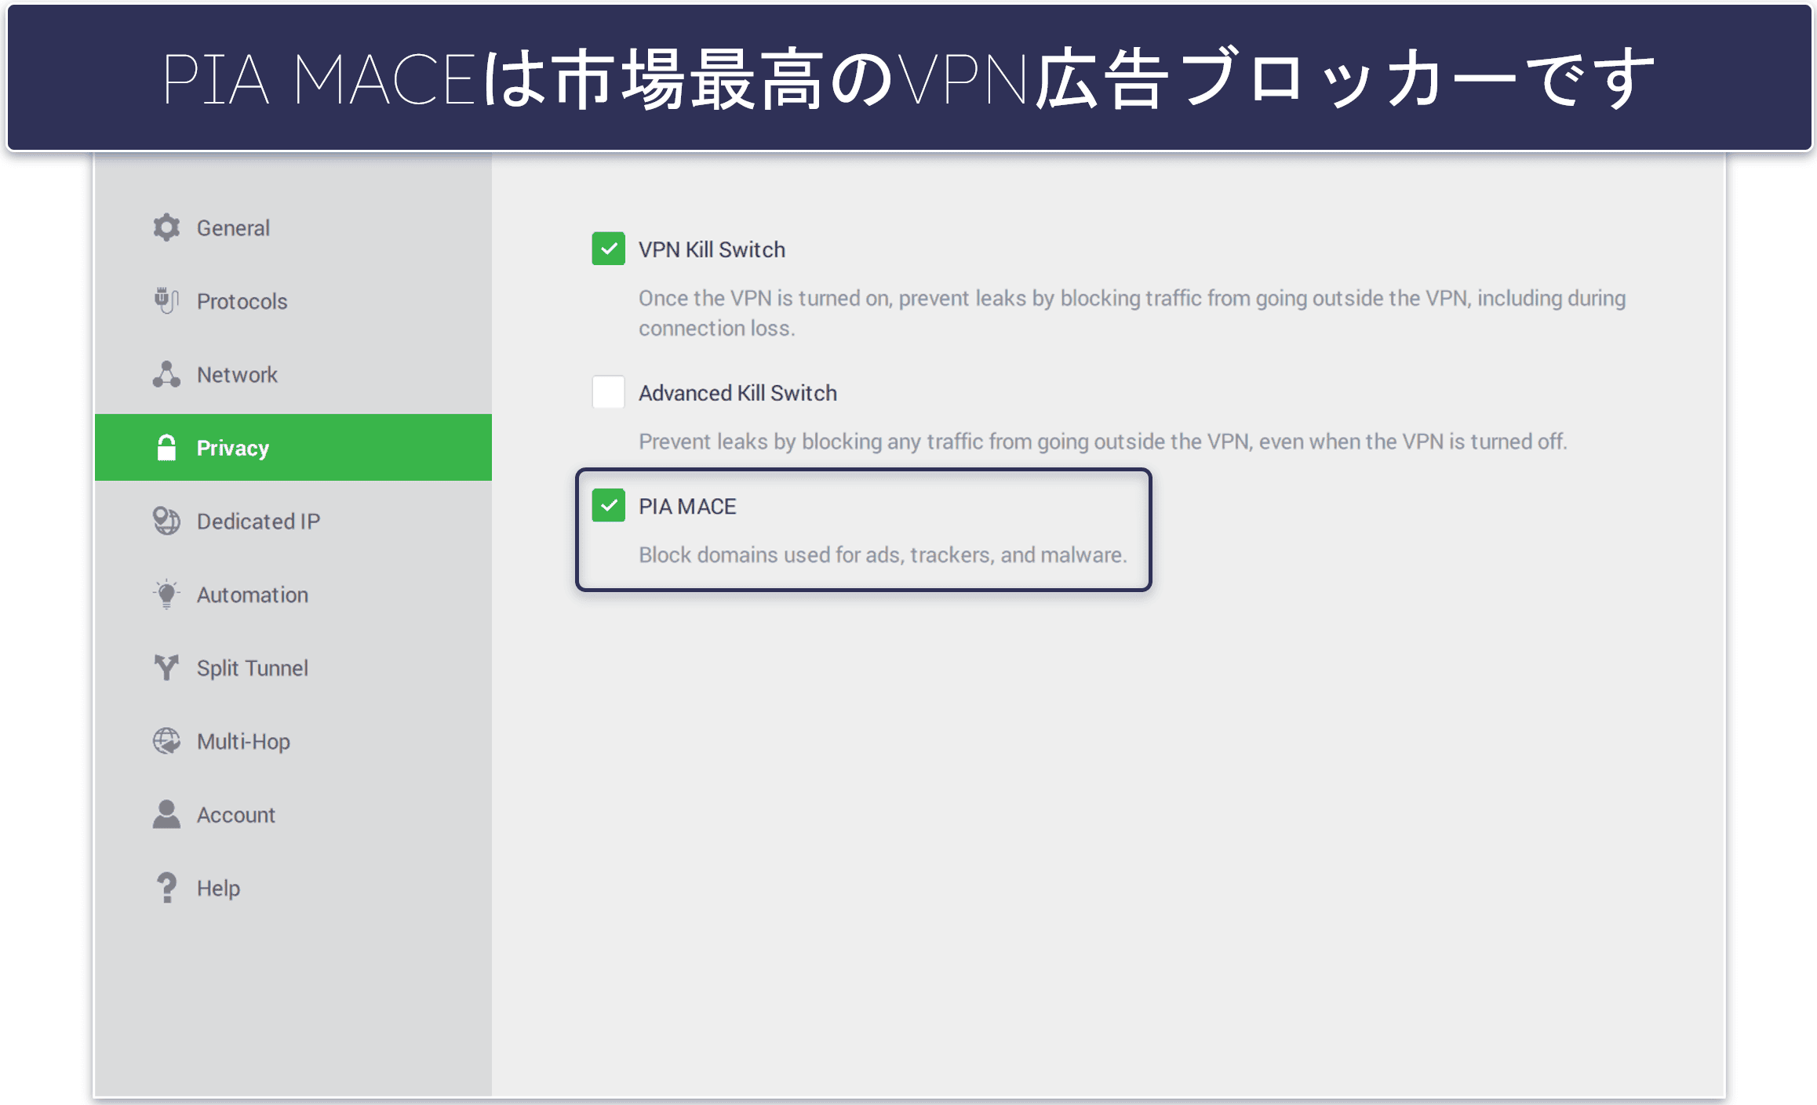Click the Multi-Hop globe icon

point(166,741)
